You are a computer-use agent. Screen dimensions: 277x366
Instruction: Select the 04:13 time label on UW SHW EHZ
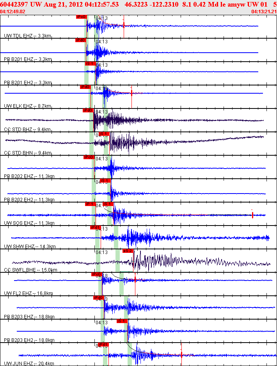coord(102,229)
